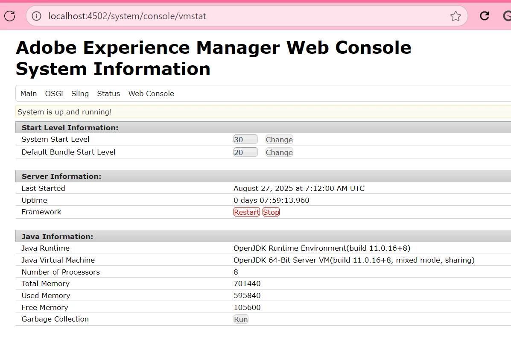The width and height of the screenshot is (511, 345).
Task: Open the Sling menu
Action: (x=80, y=94)
